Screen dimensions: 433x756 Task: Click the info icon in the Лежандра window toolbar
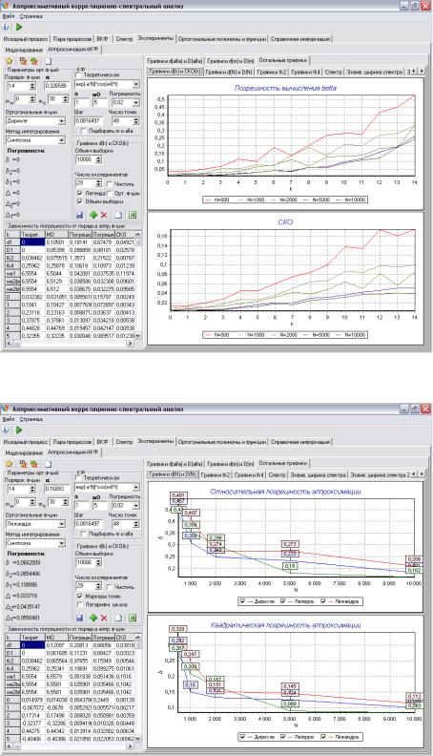pyautogui.click(x=6, y=430)
